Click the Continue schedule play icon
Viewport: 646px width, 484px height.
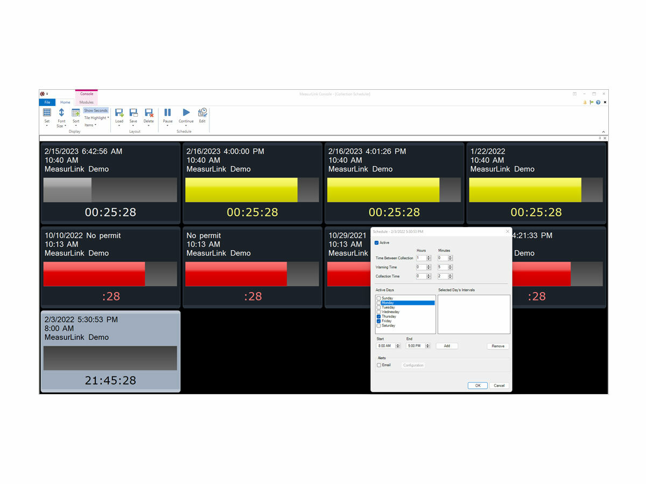pyautogui.click(x=186, y=112)
